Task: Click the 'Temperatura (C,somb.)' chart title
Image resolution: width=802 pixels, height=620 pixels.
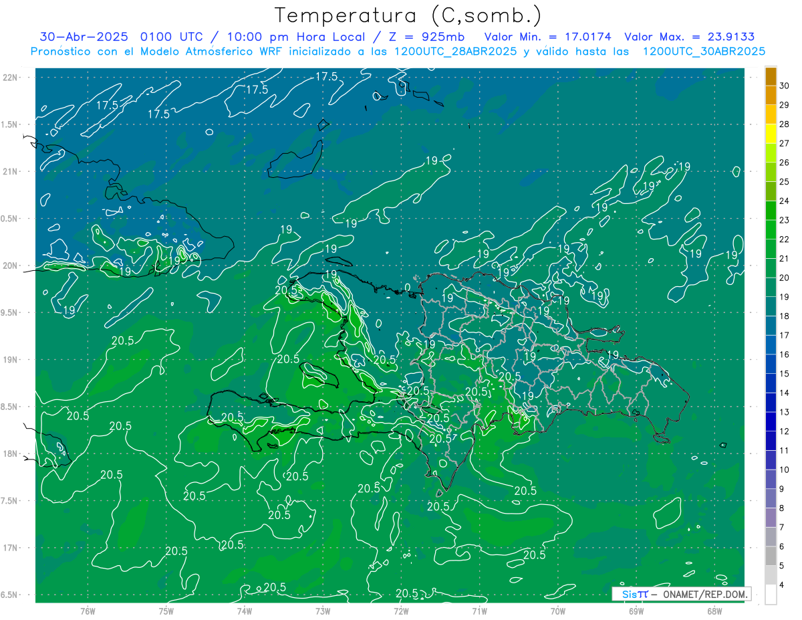Action: 408,15
